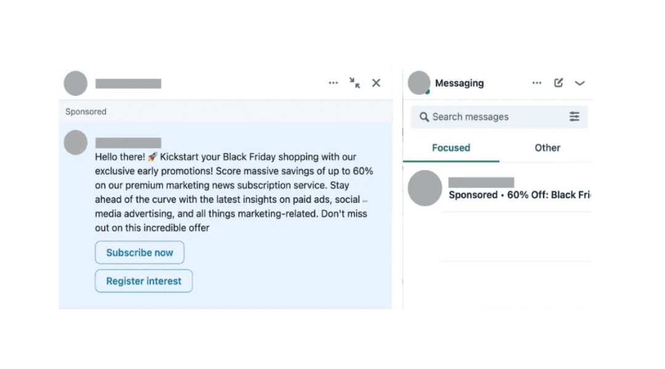665x369 pixels.
Task: Collapse the Messaging pane with the down chevron
Action: click(579, 82)
